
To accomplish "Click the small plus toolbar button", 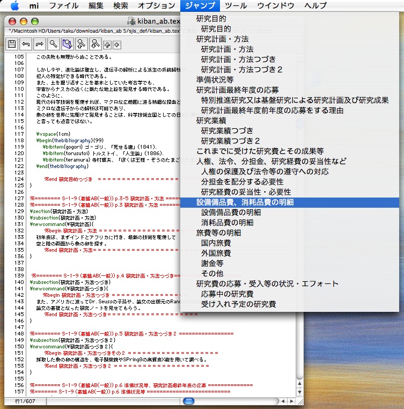I will pos(107,45).
